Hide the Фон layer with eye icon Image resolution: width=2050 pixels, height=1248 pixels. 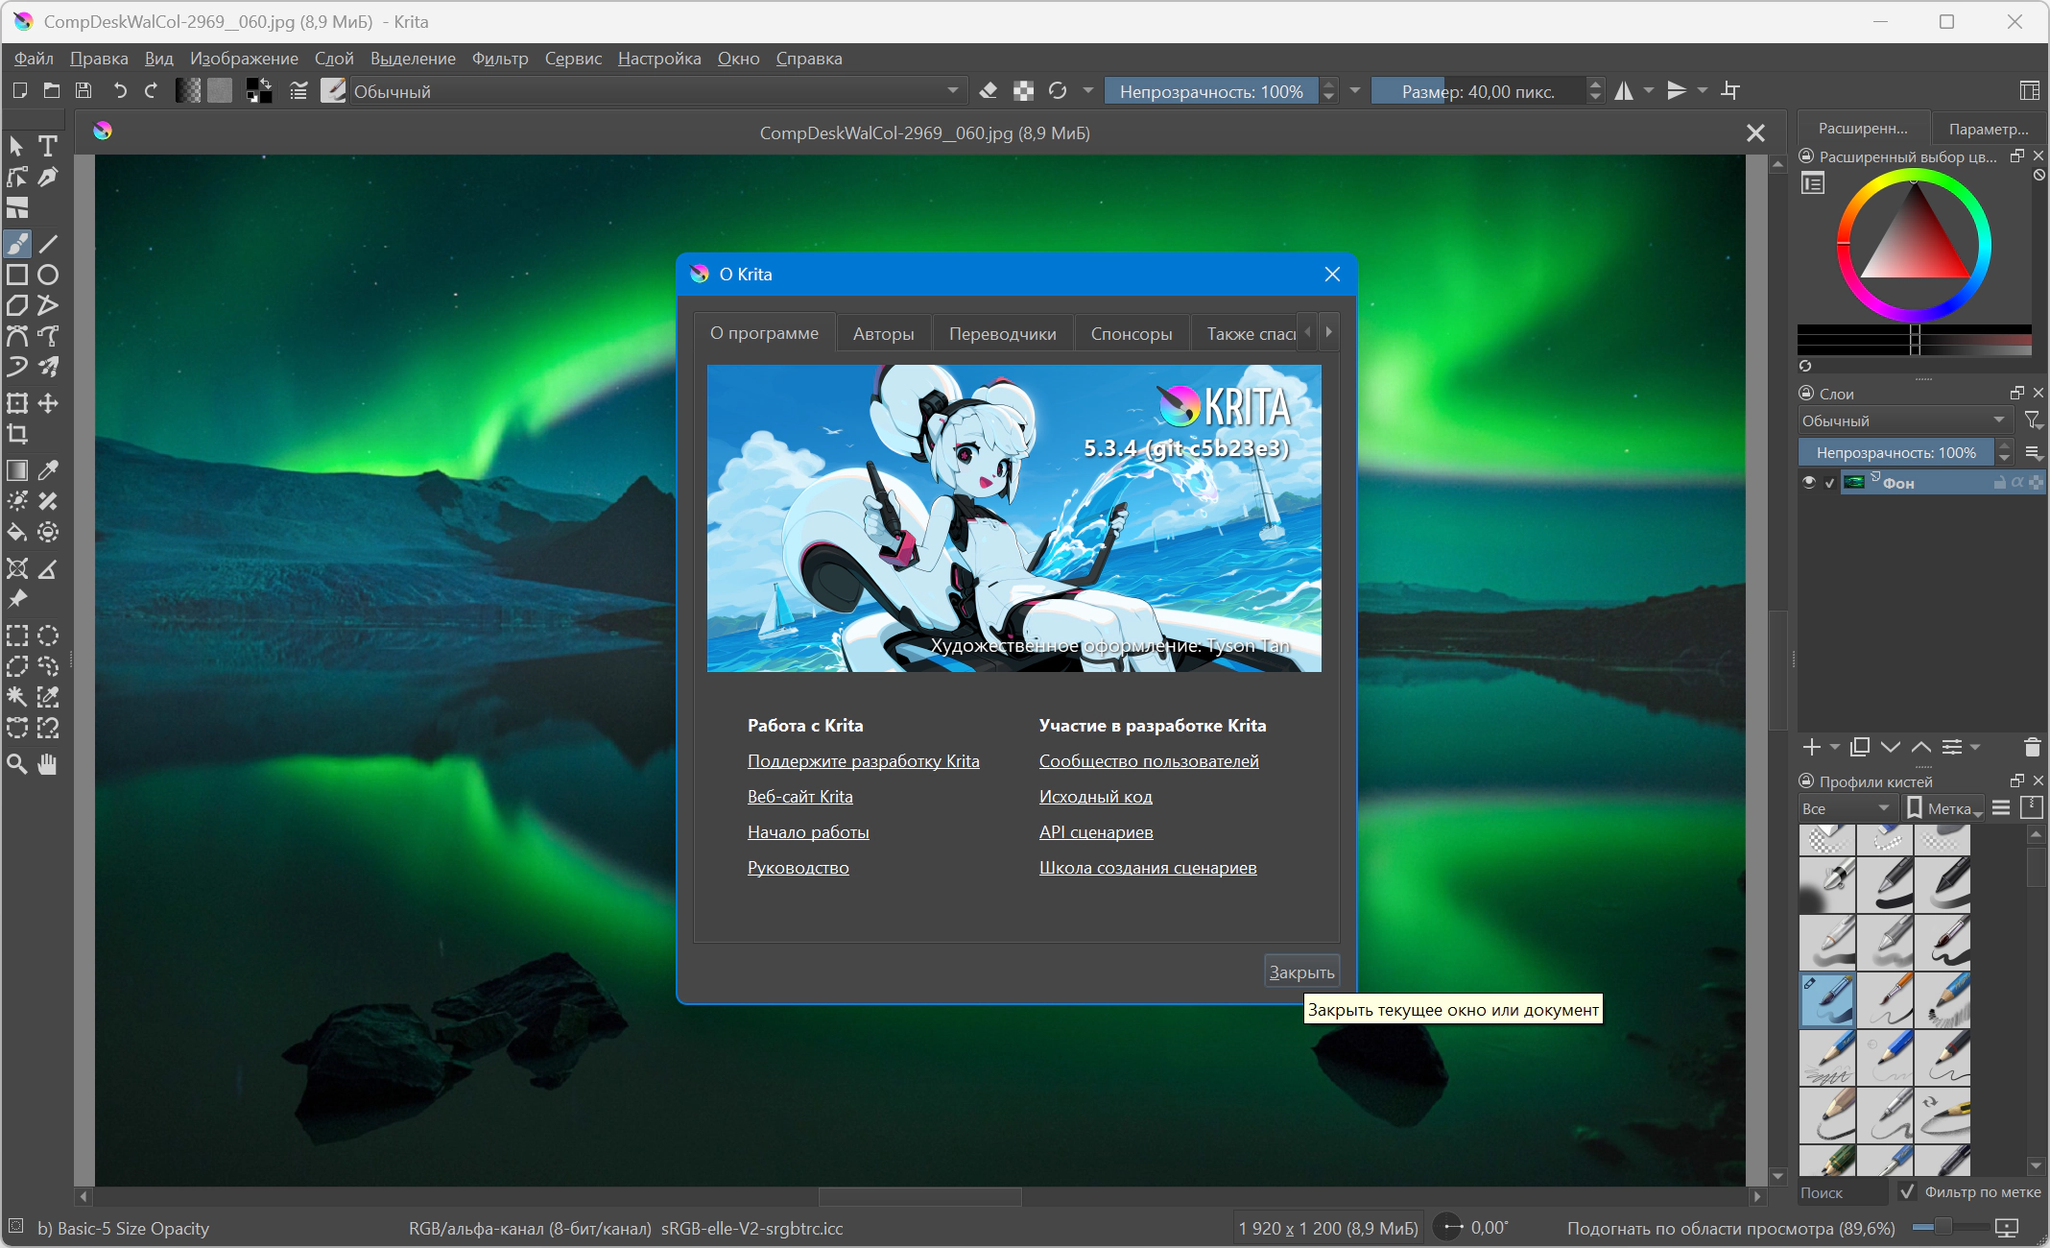[1809, 483]
